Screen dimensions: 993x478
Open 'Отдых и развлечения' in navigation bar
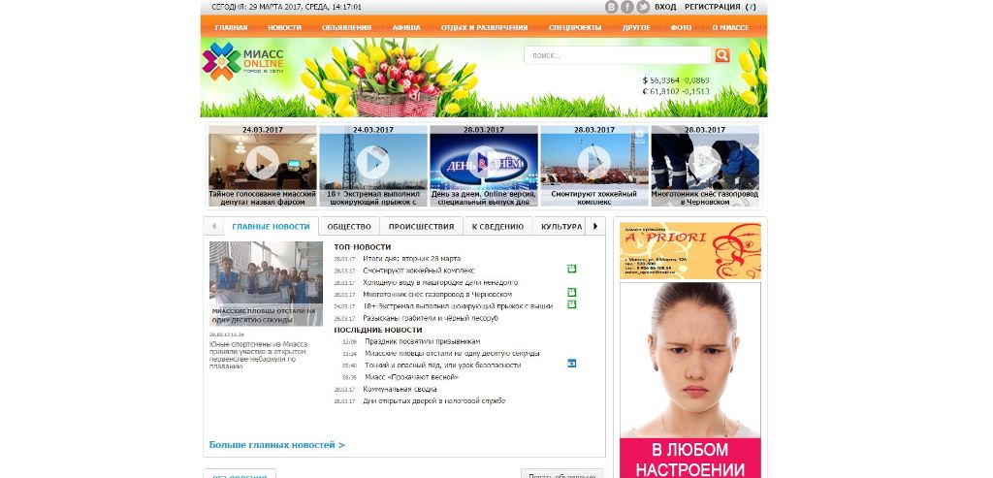coord(484,27)
